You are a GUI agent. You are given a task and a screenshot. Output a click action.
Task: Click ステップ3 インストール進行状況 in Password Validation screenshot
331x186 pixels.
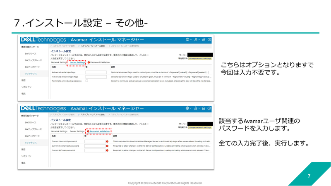click(125, 115)
